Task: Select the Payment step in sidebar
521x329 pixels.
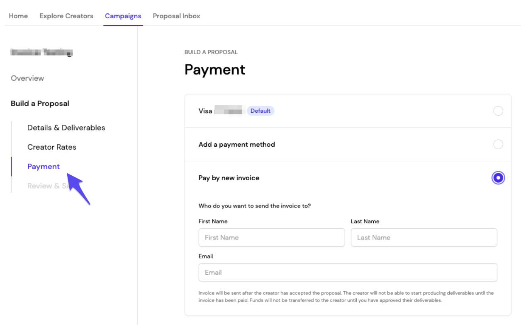Action: pyautogui.click(x=44, y=167)
